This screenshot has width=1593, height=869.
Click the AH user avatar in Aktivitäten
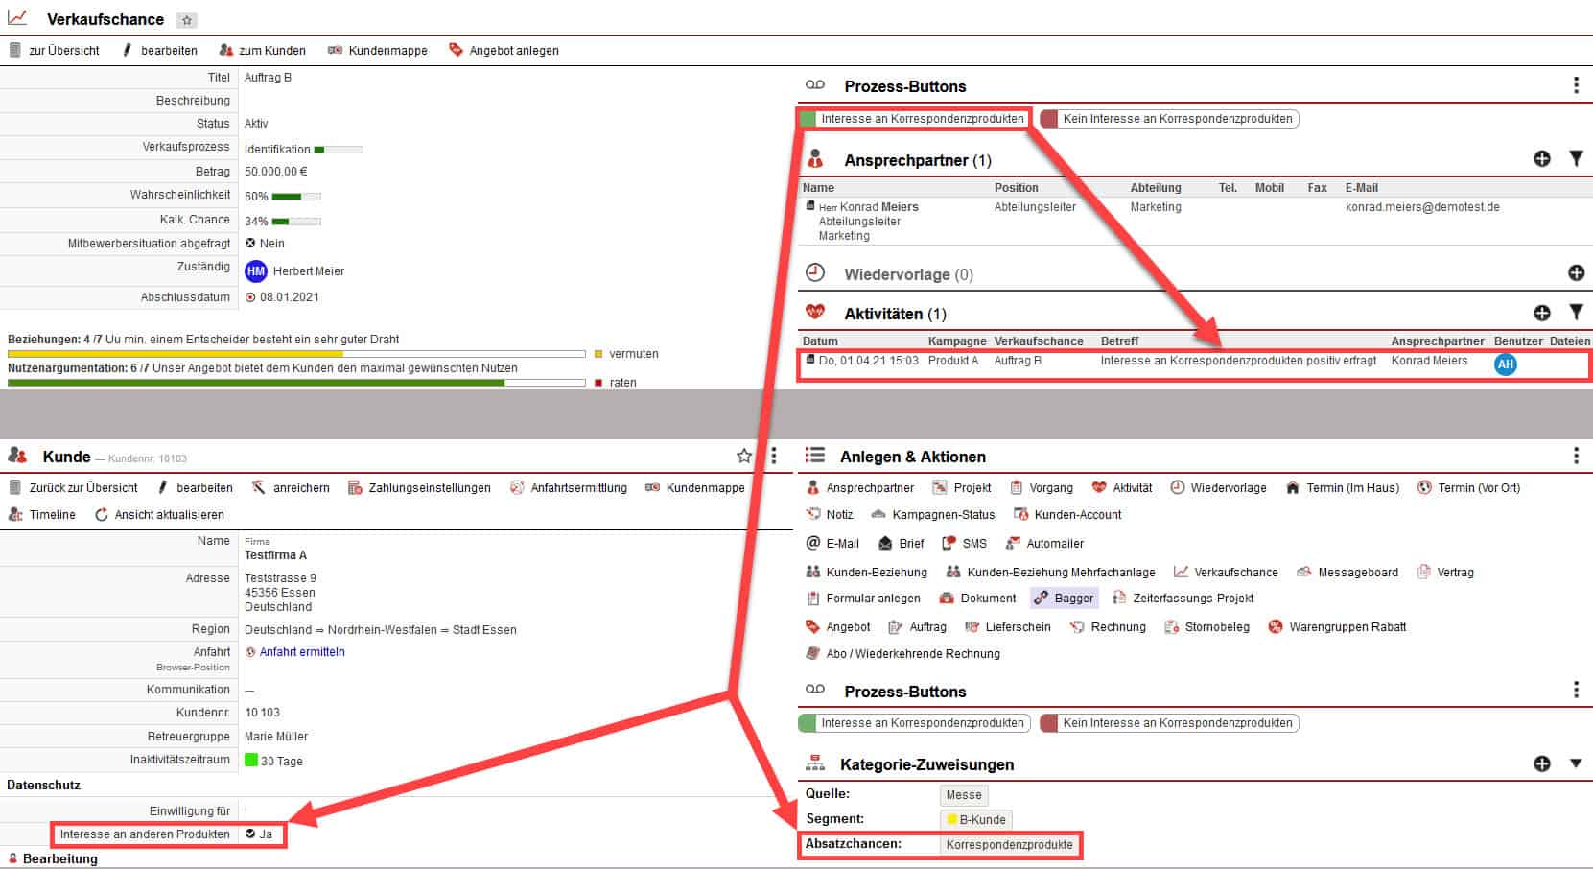tap(1505, 364)
